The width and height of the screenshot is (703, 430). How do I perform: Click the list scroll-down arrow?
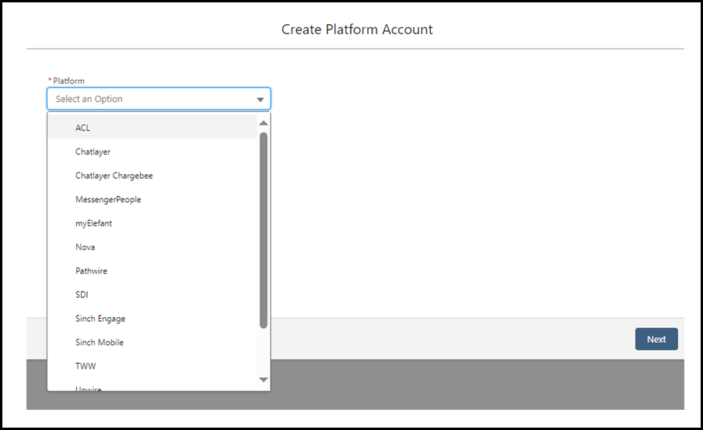tap(264, 379)
